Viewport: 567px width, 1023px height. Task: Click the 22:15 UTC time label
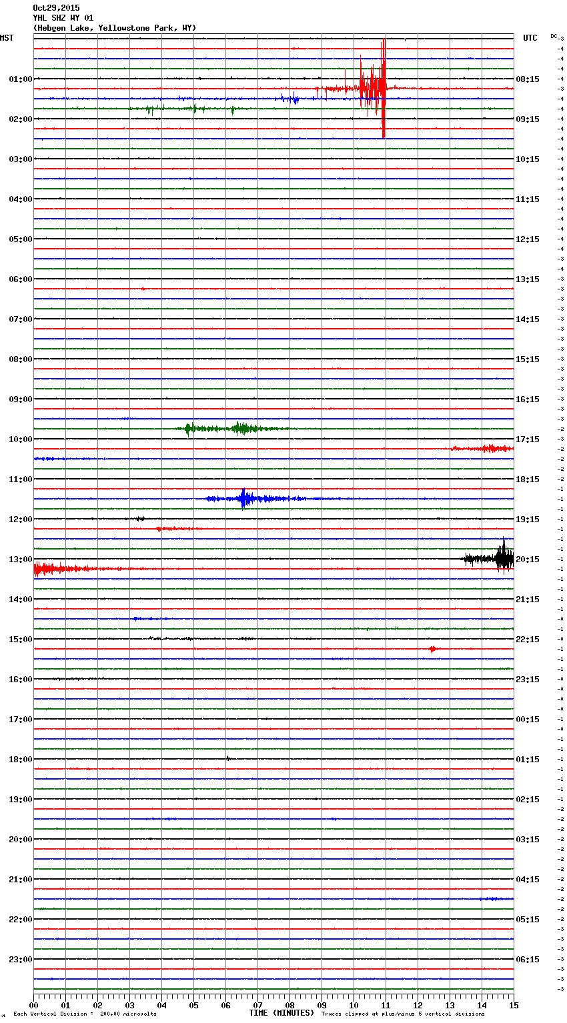[528, 639]
